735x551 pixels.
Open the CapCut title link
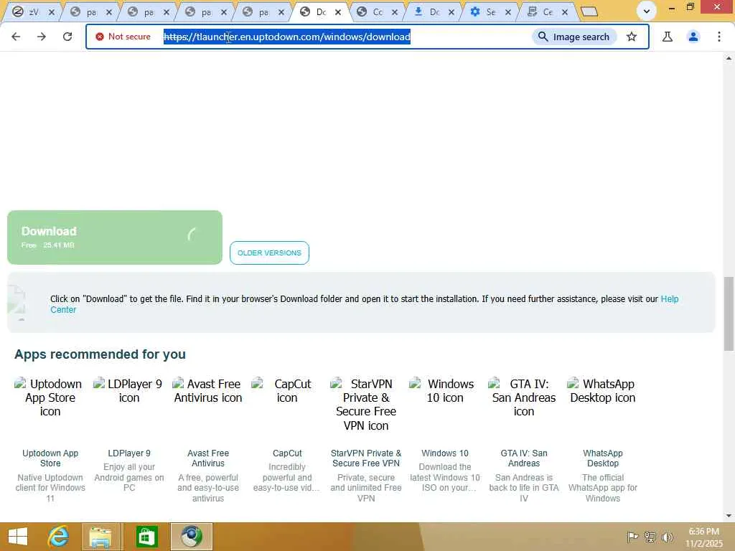pyautogui.click(x=287, y=453)
